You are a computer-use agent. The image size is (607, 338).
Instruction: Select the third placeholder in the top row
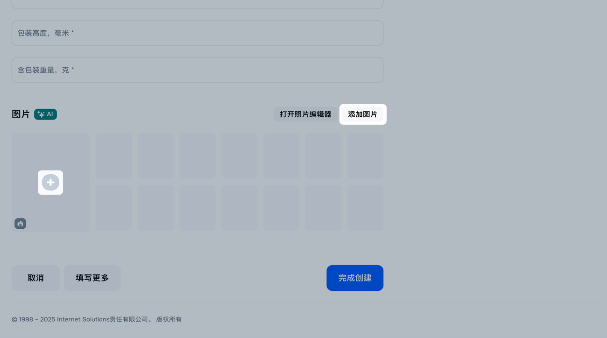coord(198,155)
